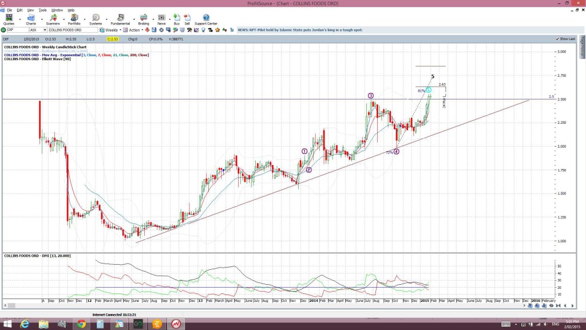This screenshot has height=330, width=586.
Task: Click the blue save floppy disk icon
Action: [154, 30]
